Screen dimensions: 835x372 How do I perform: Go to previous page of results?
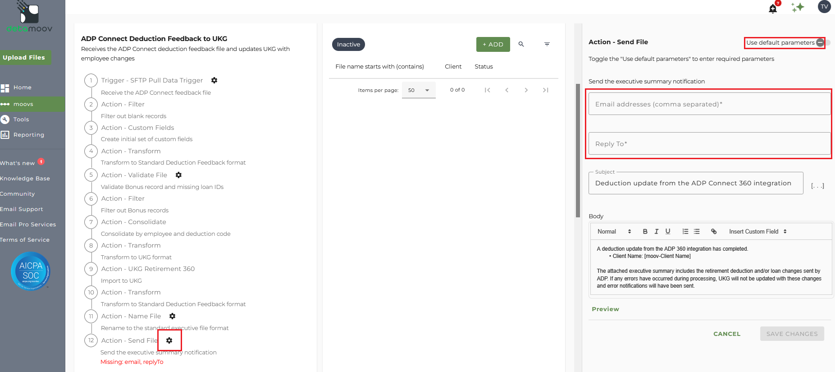(x=507, y=90)
